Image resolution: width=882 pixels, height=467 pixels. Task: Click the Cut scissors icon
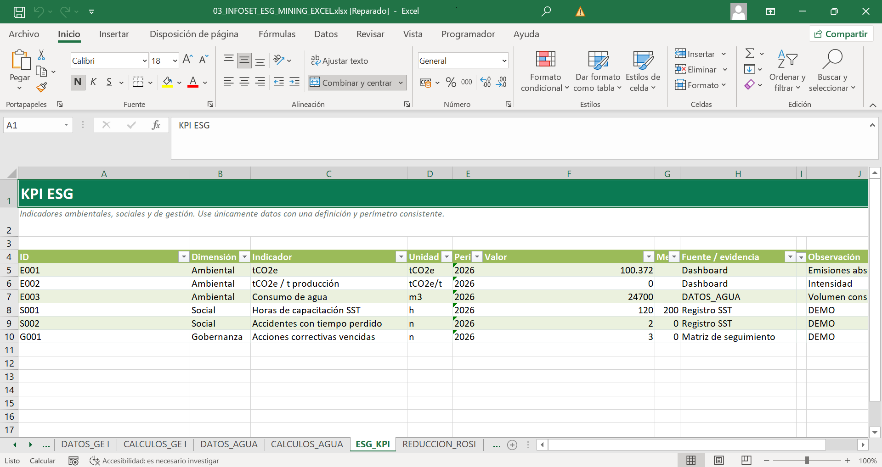pos(41,55)
